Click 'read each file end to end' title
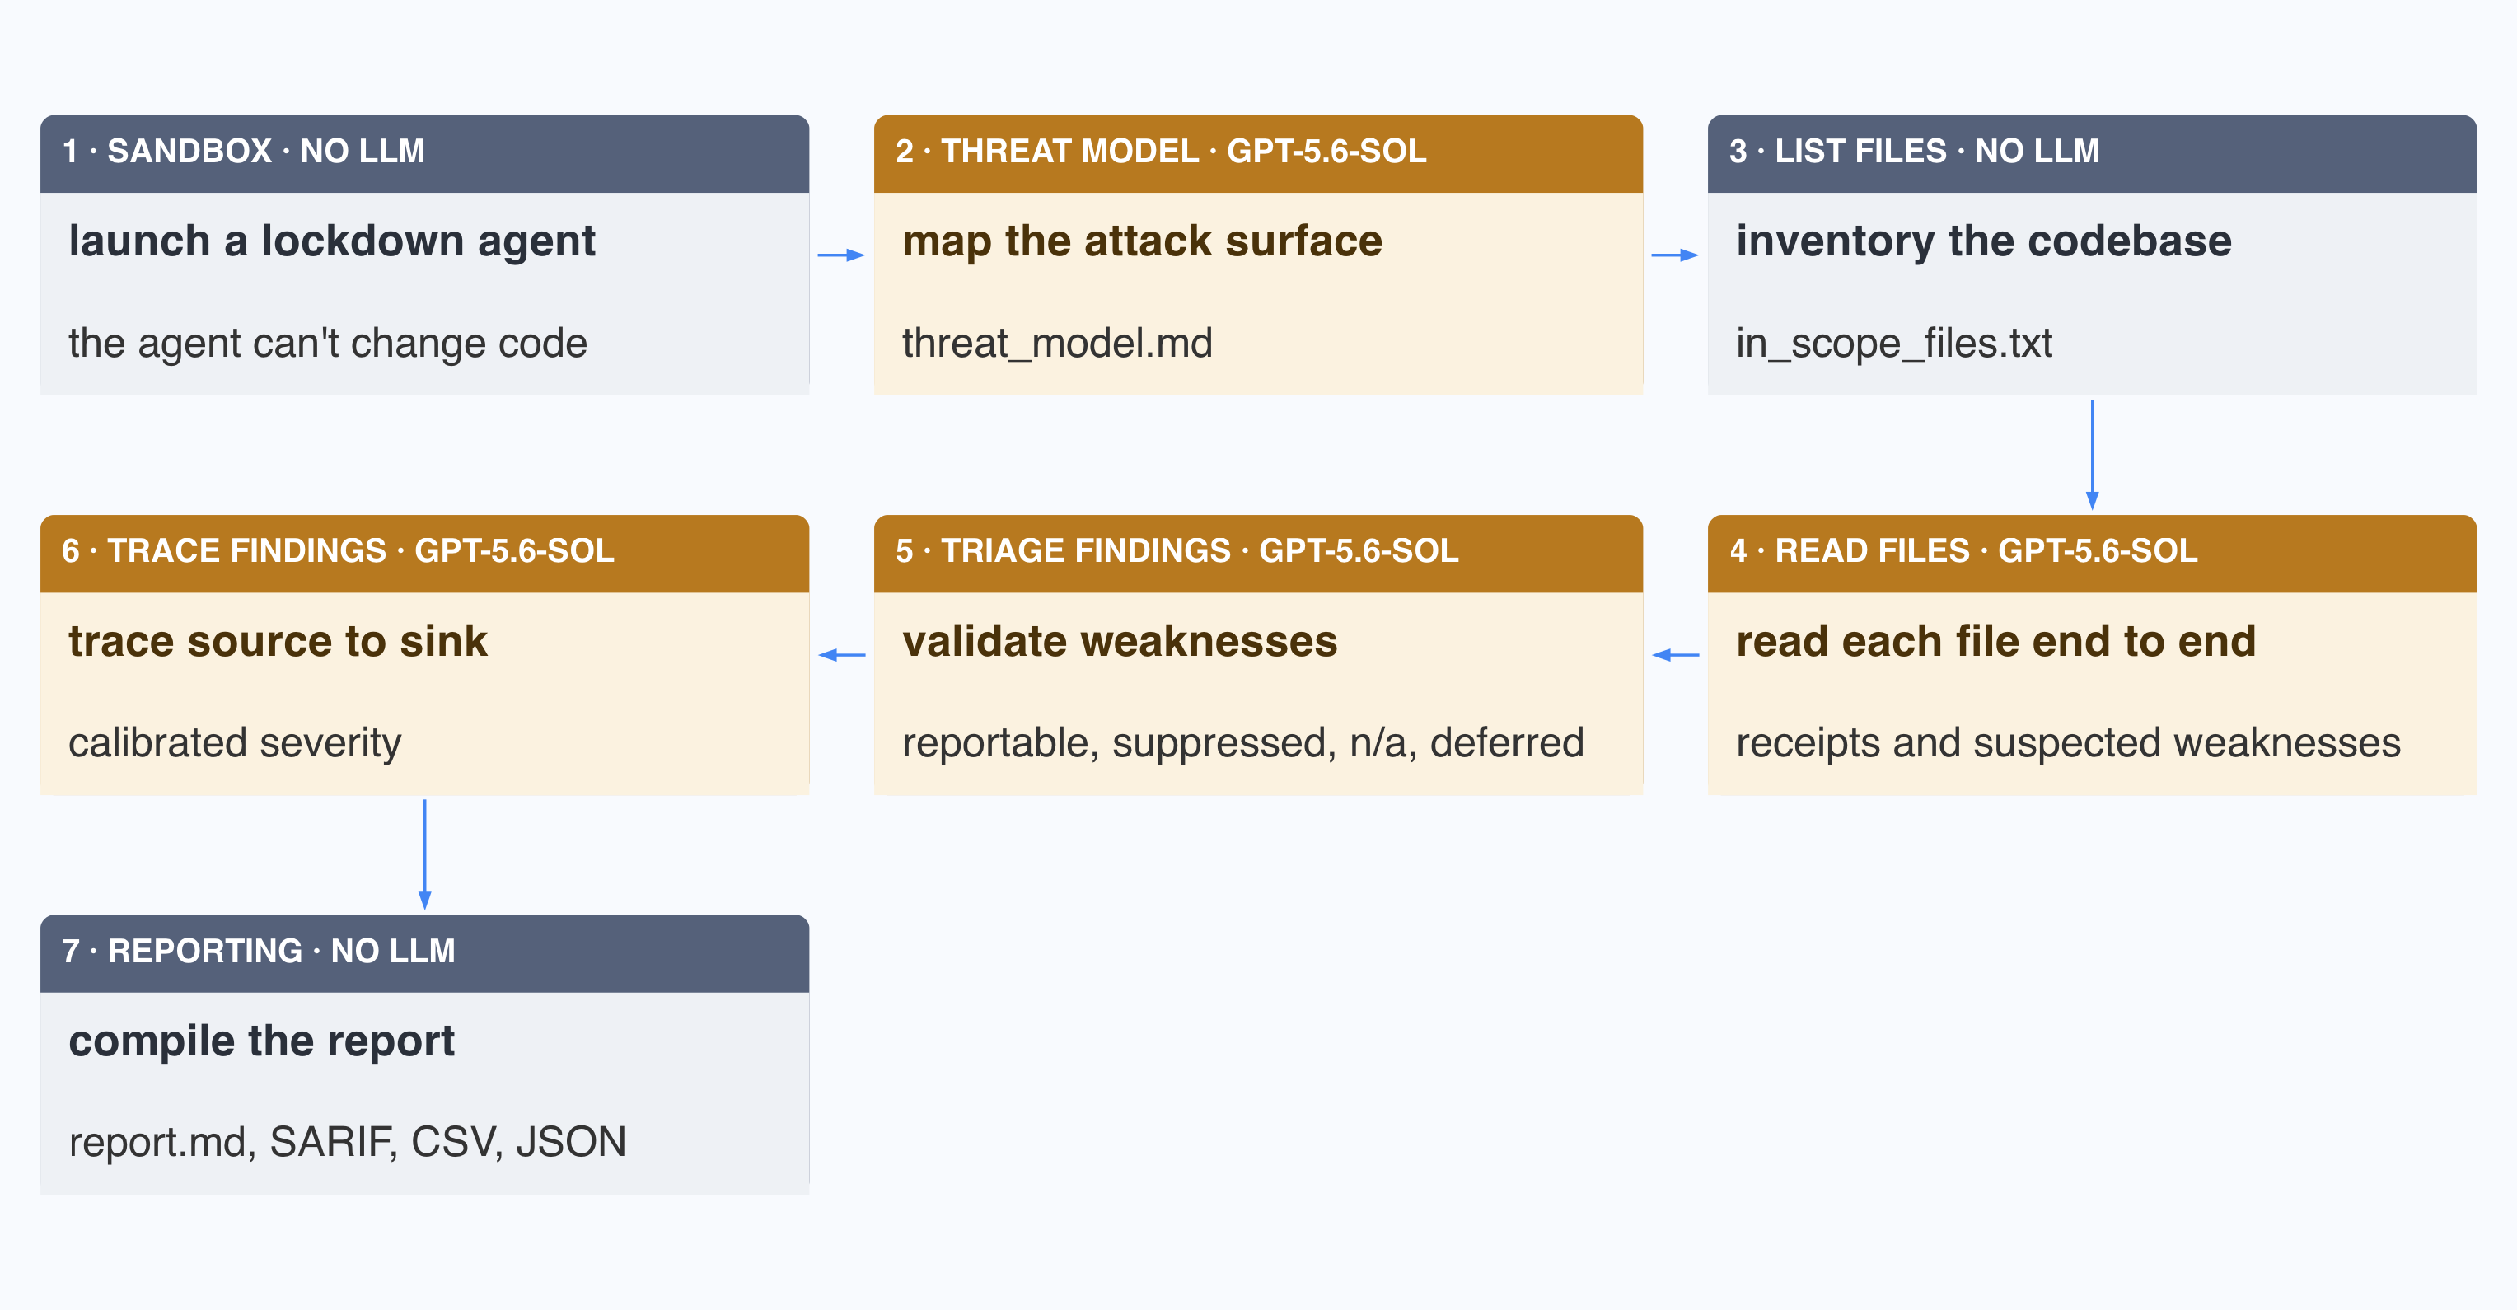This screenshot has height=1310, width=2517. [1996, 641]
